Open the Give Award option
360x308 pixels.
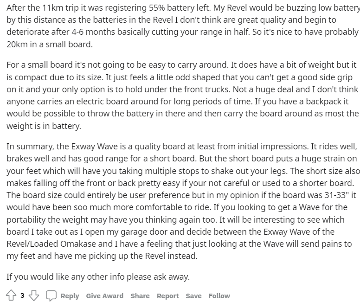click(x=105, y=296)
